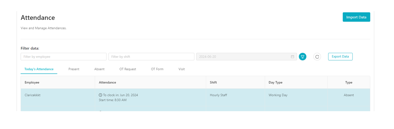Open the Visit tab

(x=182, y=69)
